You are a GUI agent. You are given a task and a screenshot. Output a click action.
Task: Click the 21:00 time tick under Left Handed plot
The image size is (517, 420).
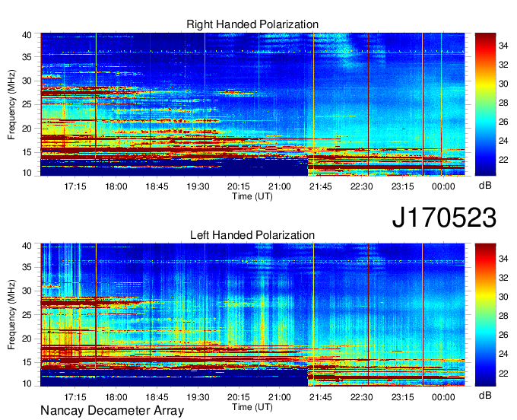[280, 397]
